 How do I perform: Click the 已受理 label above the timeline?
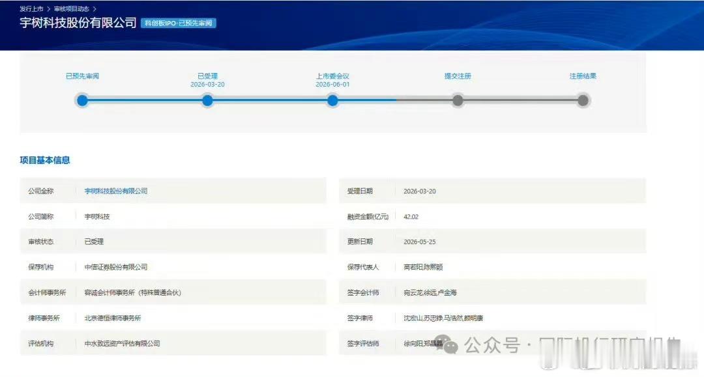click(x=207, y=76)
